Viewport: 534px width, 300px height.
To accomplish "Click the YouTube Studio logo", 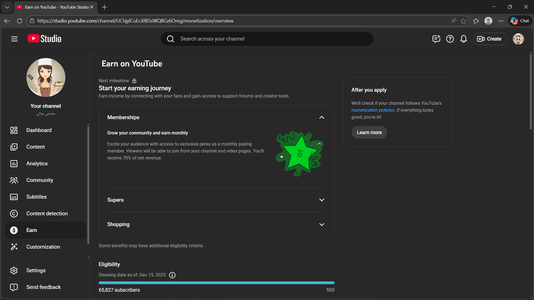I will 44,39.
